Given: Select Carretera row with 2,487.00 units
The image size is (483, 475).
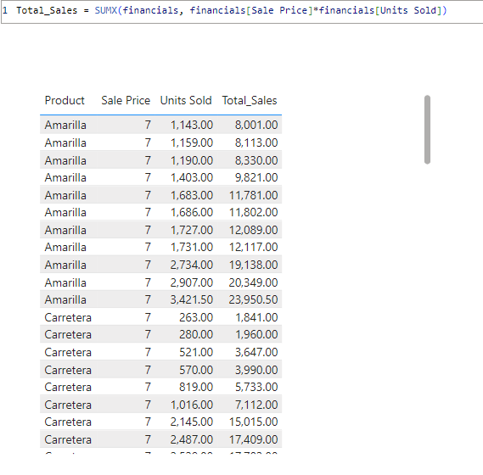Looking at the screenshot, I should 160,439.
